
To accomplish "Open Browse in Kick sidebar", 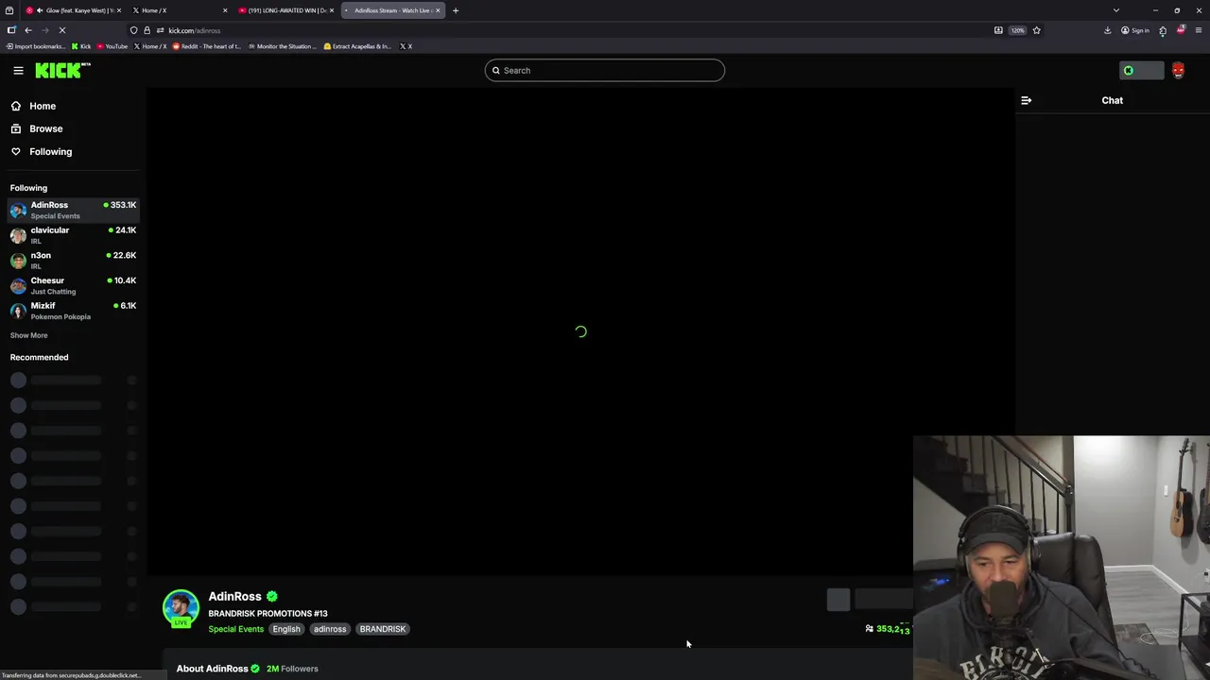I will [x=45, y=128].
